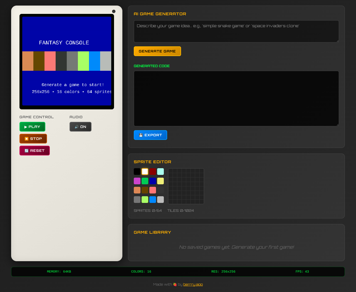Click the RESET icon button
Screen dimensions: 356x292
(x=26, y=150)
